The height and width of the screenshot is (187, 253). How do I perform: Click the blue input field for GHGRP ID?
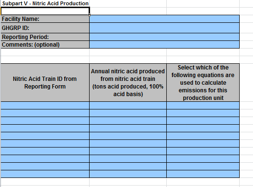click(x=164, y=28)
